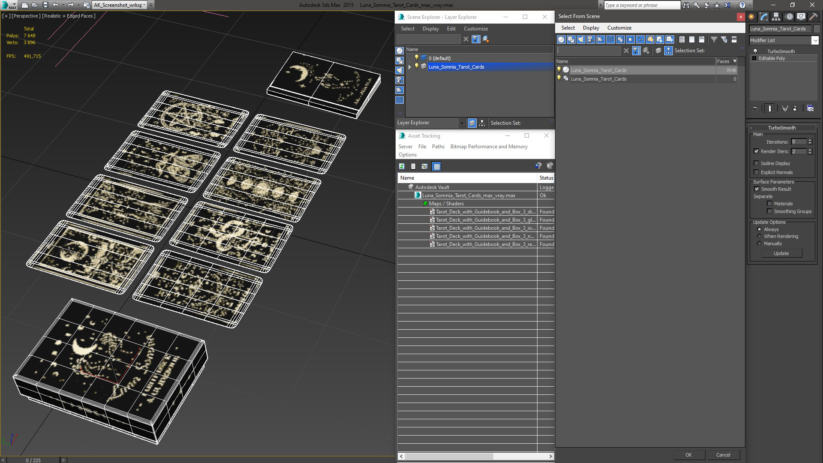Click Select Invert icon in Select From Scene
Image resolution: width=823 pixels, height=463 pixels.
point(702,39)
